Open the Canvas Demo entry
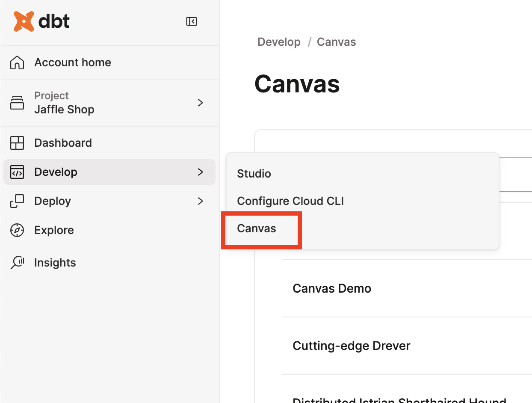Viewport: 532px width, 403px height. pos(332,288)
